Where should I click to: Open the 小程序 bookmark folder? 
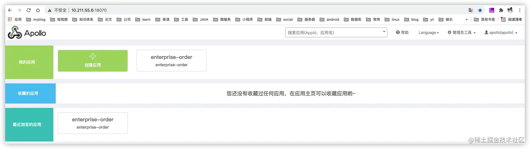(244, 20)
